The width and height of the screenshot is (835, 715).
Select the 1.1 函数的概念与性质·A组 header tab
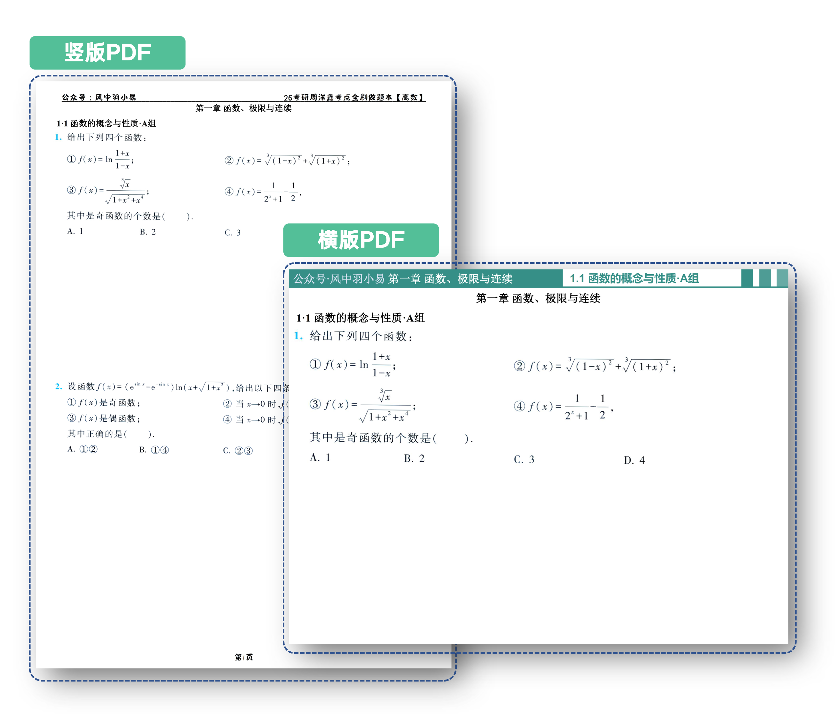coord(634,278)
